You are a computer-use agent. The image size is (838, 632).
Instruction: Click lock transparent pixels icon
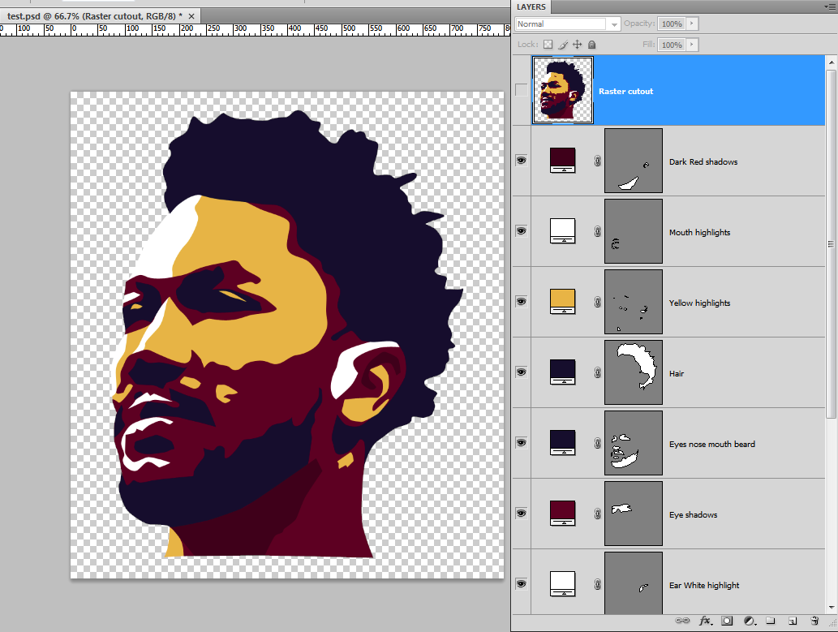click(548, 45)
